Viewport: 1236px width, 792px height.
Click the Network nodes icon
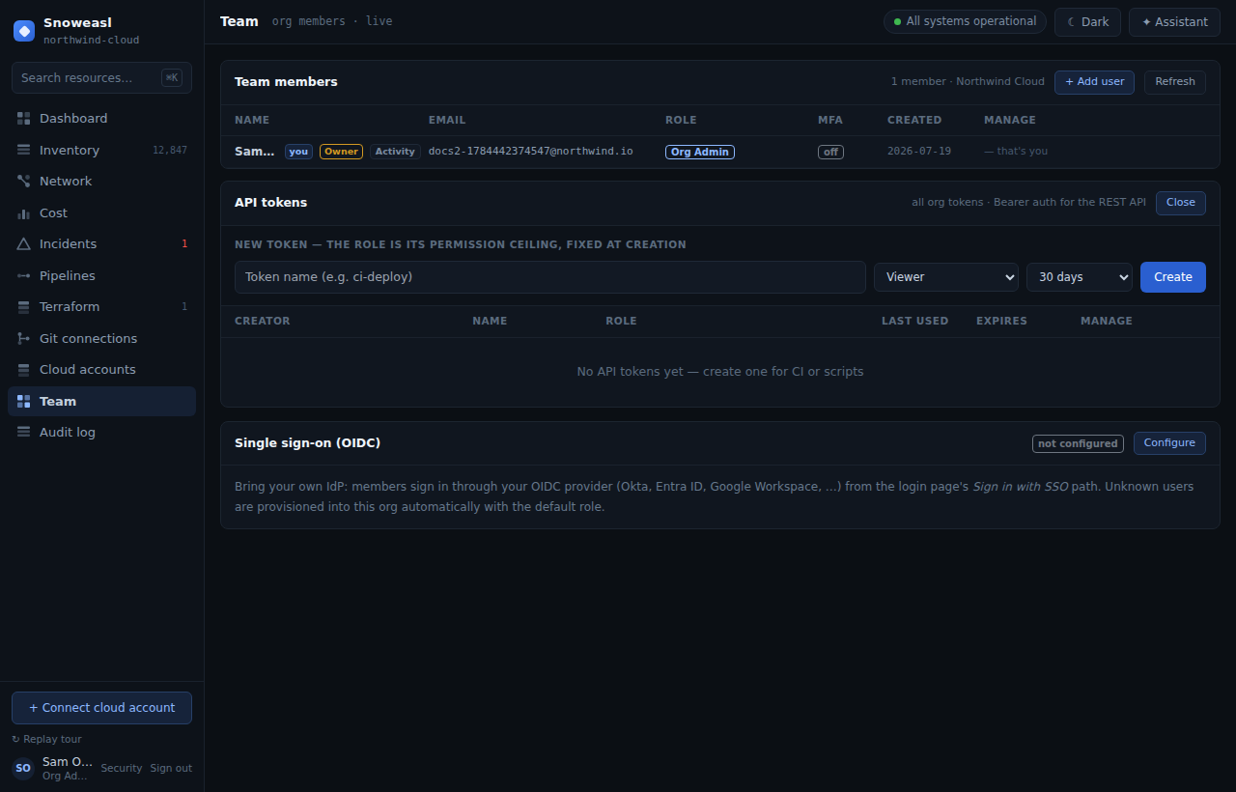(23, 182)
